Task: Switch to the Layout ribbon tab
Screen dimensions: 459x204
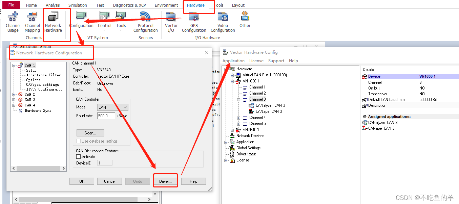Action: click(238, 5)
